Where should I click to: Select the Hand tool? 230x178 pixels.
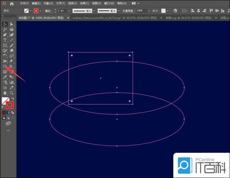(x=5, y=93)
